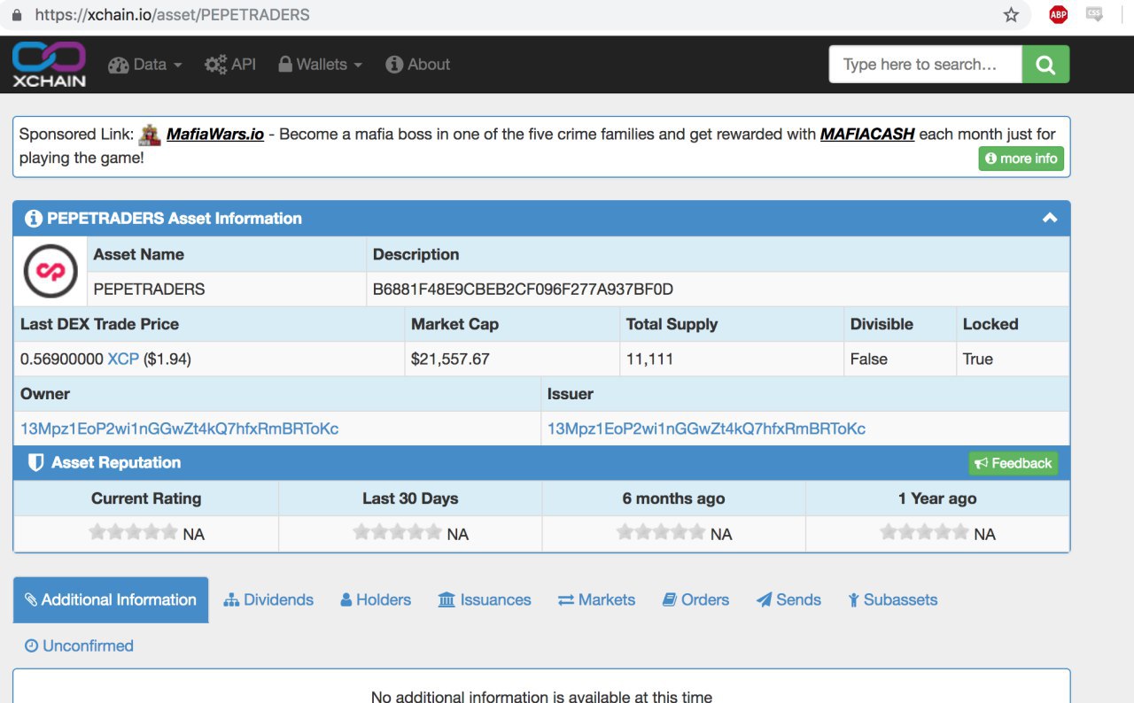
Task: Click the 6 months ago rating stars
Action: [661, 532]
